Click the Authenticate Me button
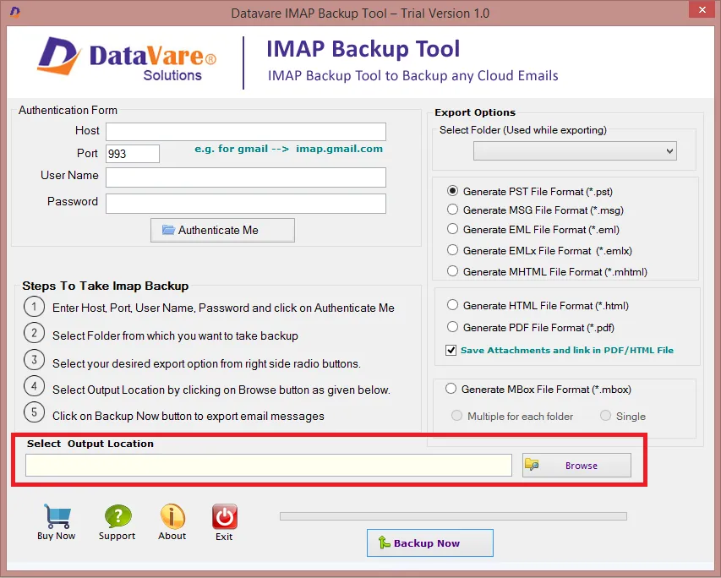721x578 pixels. [x=222, y=230]
